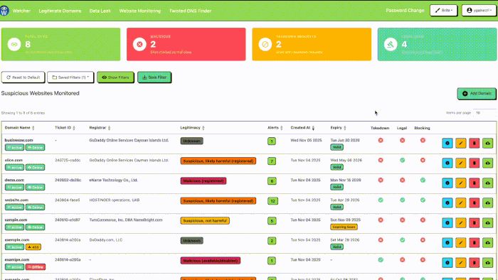Click Takedown status for website.com
Viewport: 498px width, 280px height.
pyautogui.click(x=381, y=200)
